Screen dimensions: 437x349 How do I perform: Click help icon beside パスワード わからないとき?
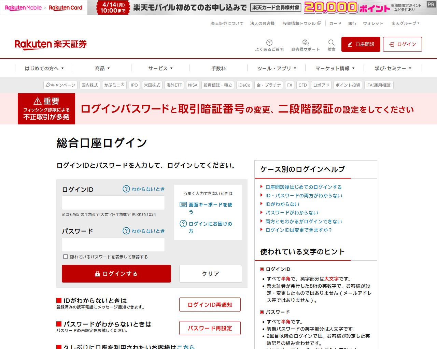[126, 231]
